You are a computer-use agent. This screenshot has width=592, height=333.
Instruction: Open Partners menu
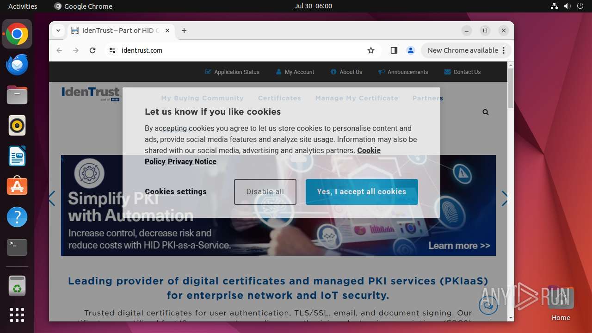[428, 98]
